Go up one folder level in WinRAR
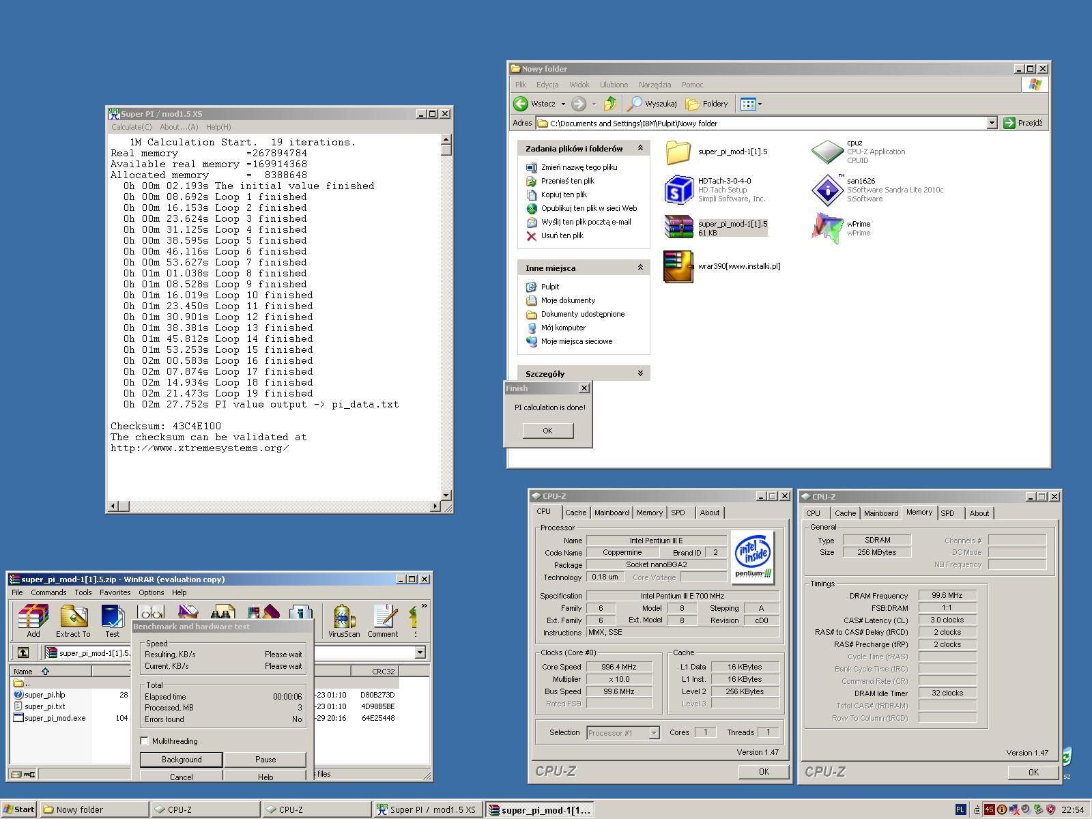The image size is (1092, 819). [x=23, y=652]
